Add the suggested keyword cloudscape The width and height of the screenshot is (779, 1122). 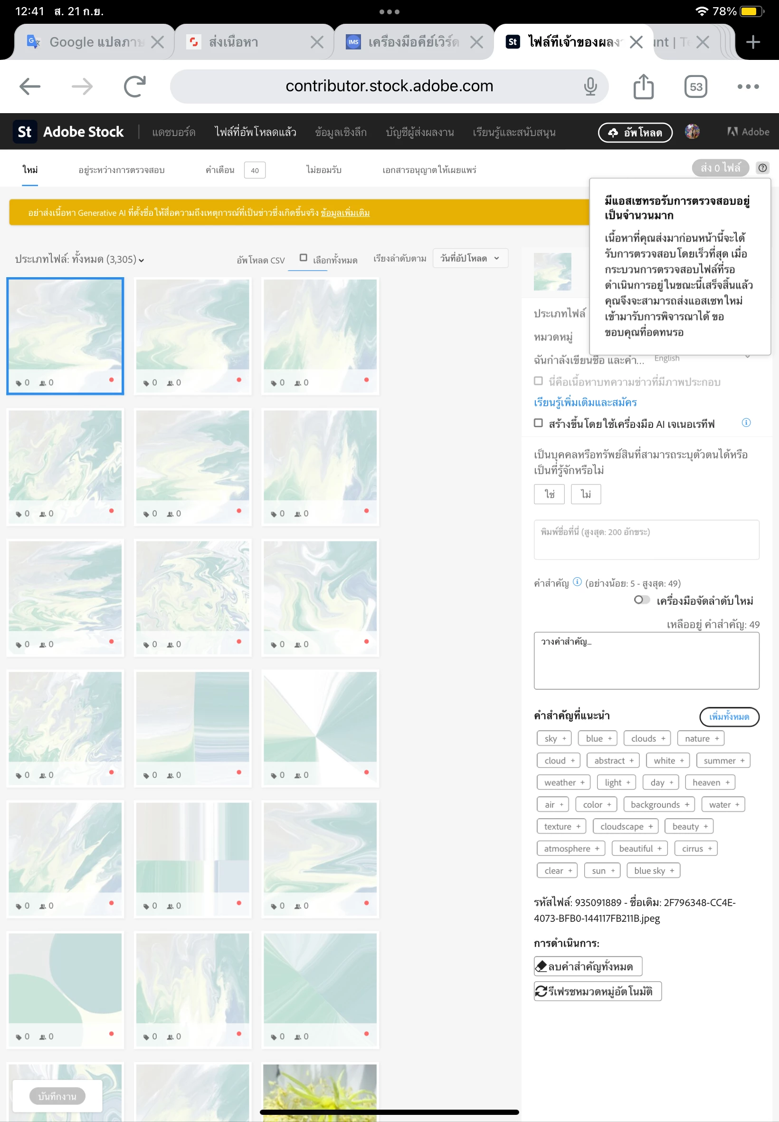click(626, 826)
